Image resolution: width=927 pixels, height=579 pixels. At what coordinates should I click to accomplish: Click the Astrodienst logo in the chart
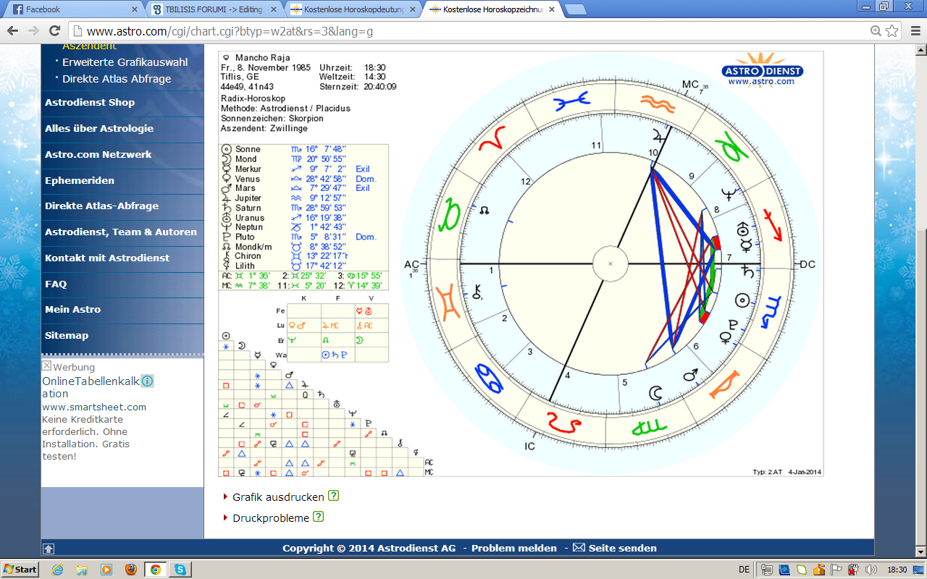[762, 70]
